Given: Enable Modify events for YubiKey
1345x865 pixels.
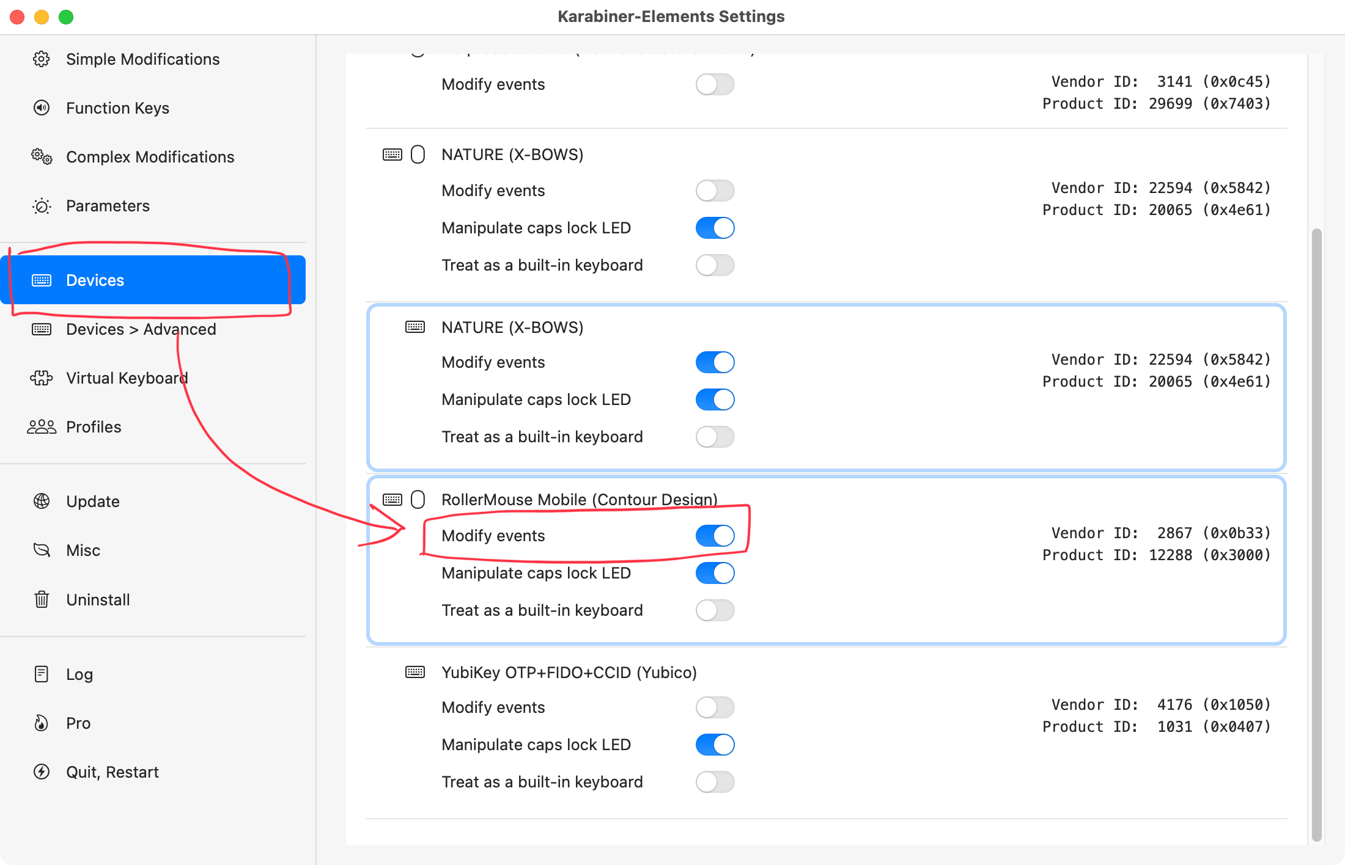Looking at the screenshot, I should pos(715,707).
